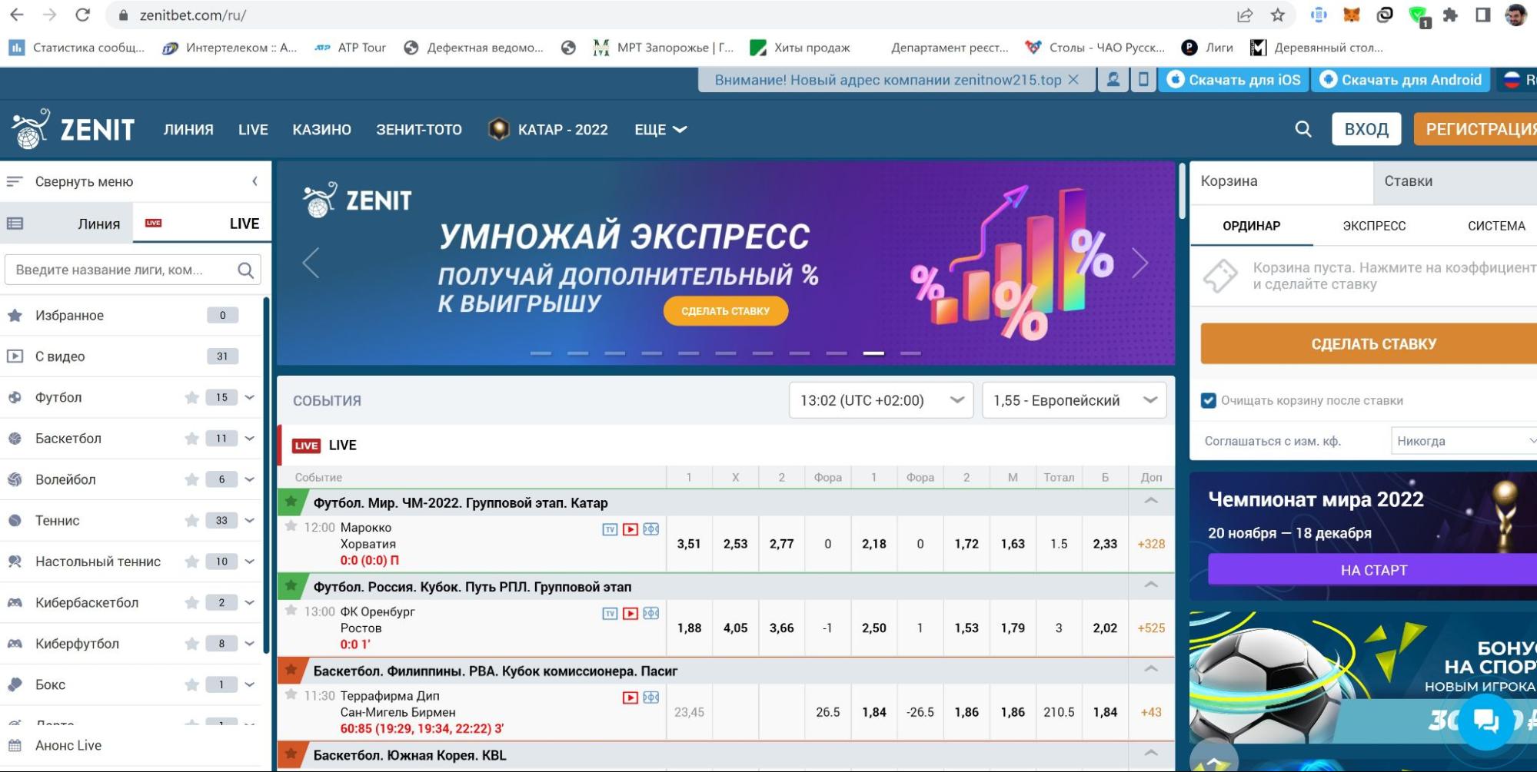This screenshot has height=772, width=1537.
Task: Open the ЕЩЕ header dropdown menu
Action: [660, 129]
